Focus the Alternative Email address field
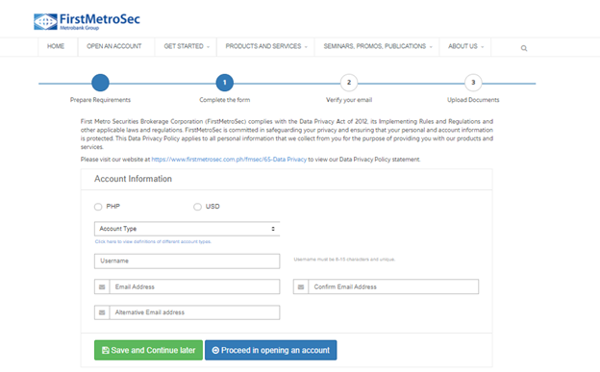 tap(195, 312)
